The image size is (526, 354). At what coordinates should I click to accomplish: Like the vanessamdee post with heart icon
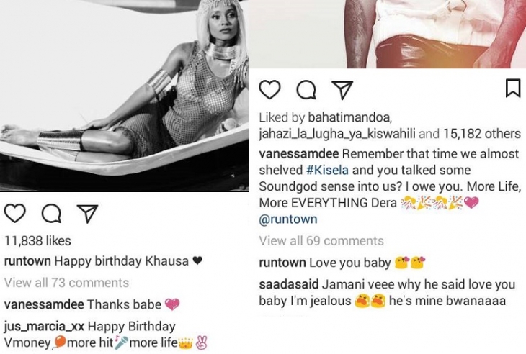269,90
